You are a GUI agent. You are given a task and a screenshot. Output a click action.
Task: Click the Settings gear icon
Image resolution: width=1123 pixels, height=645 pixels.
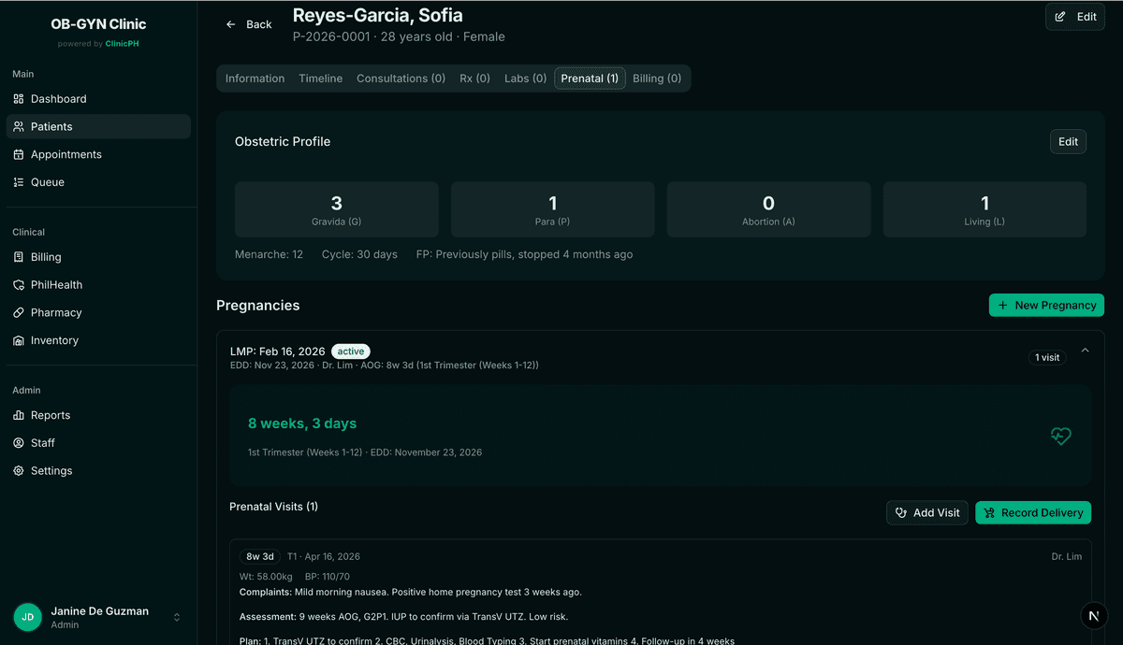pos(19,471)
